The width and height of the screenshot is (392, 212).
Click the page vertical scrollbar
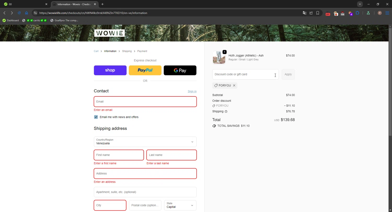click(390, 82)
